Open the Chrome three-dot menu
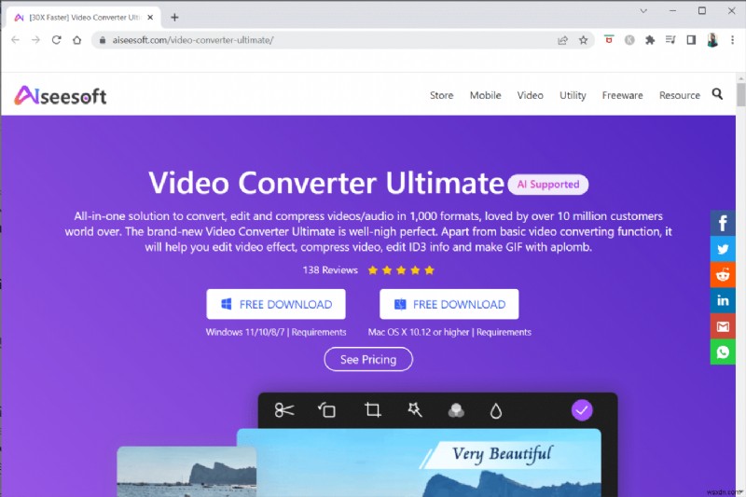 click(733, 40)
